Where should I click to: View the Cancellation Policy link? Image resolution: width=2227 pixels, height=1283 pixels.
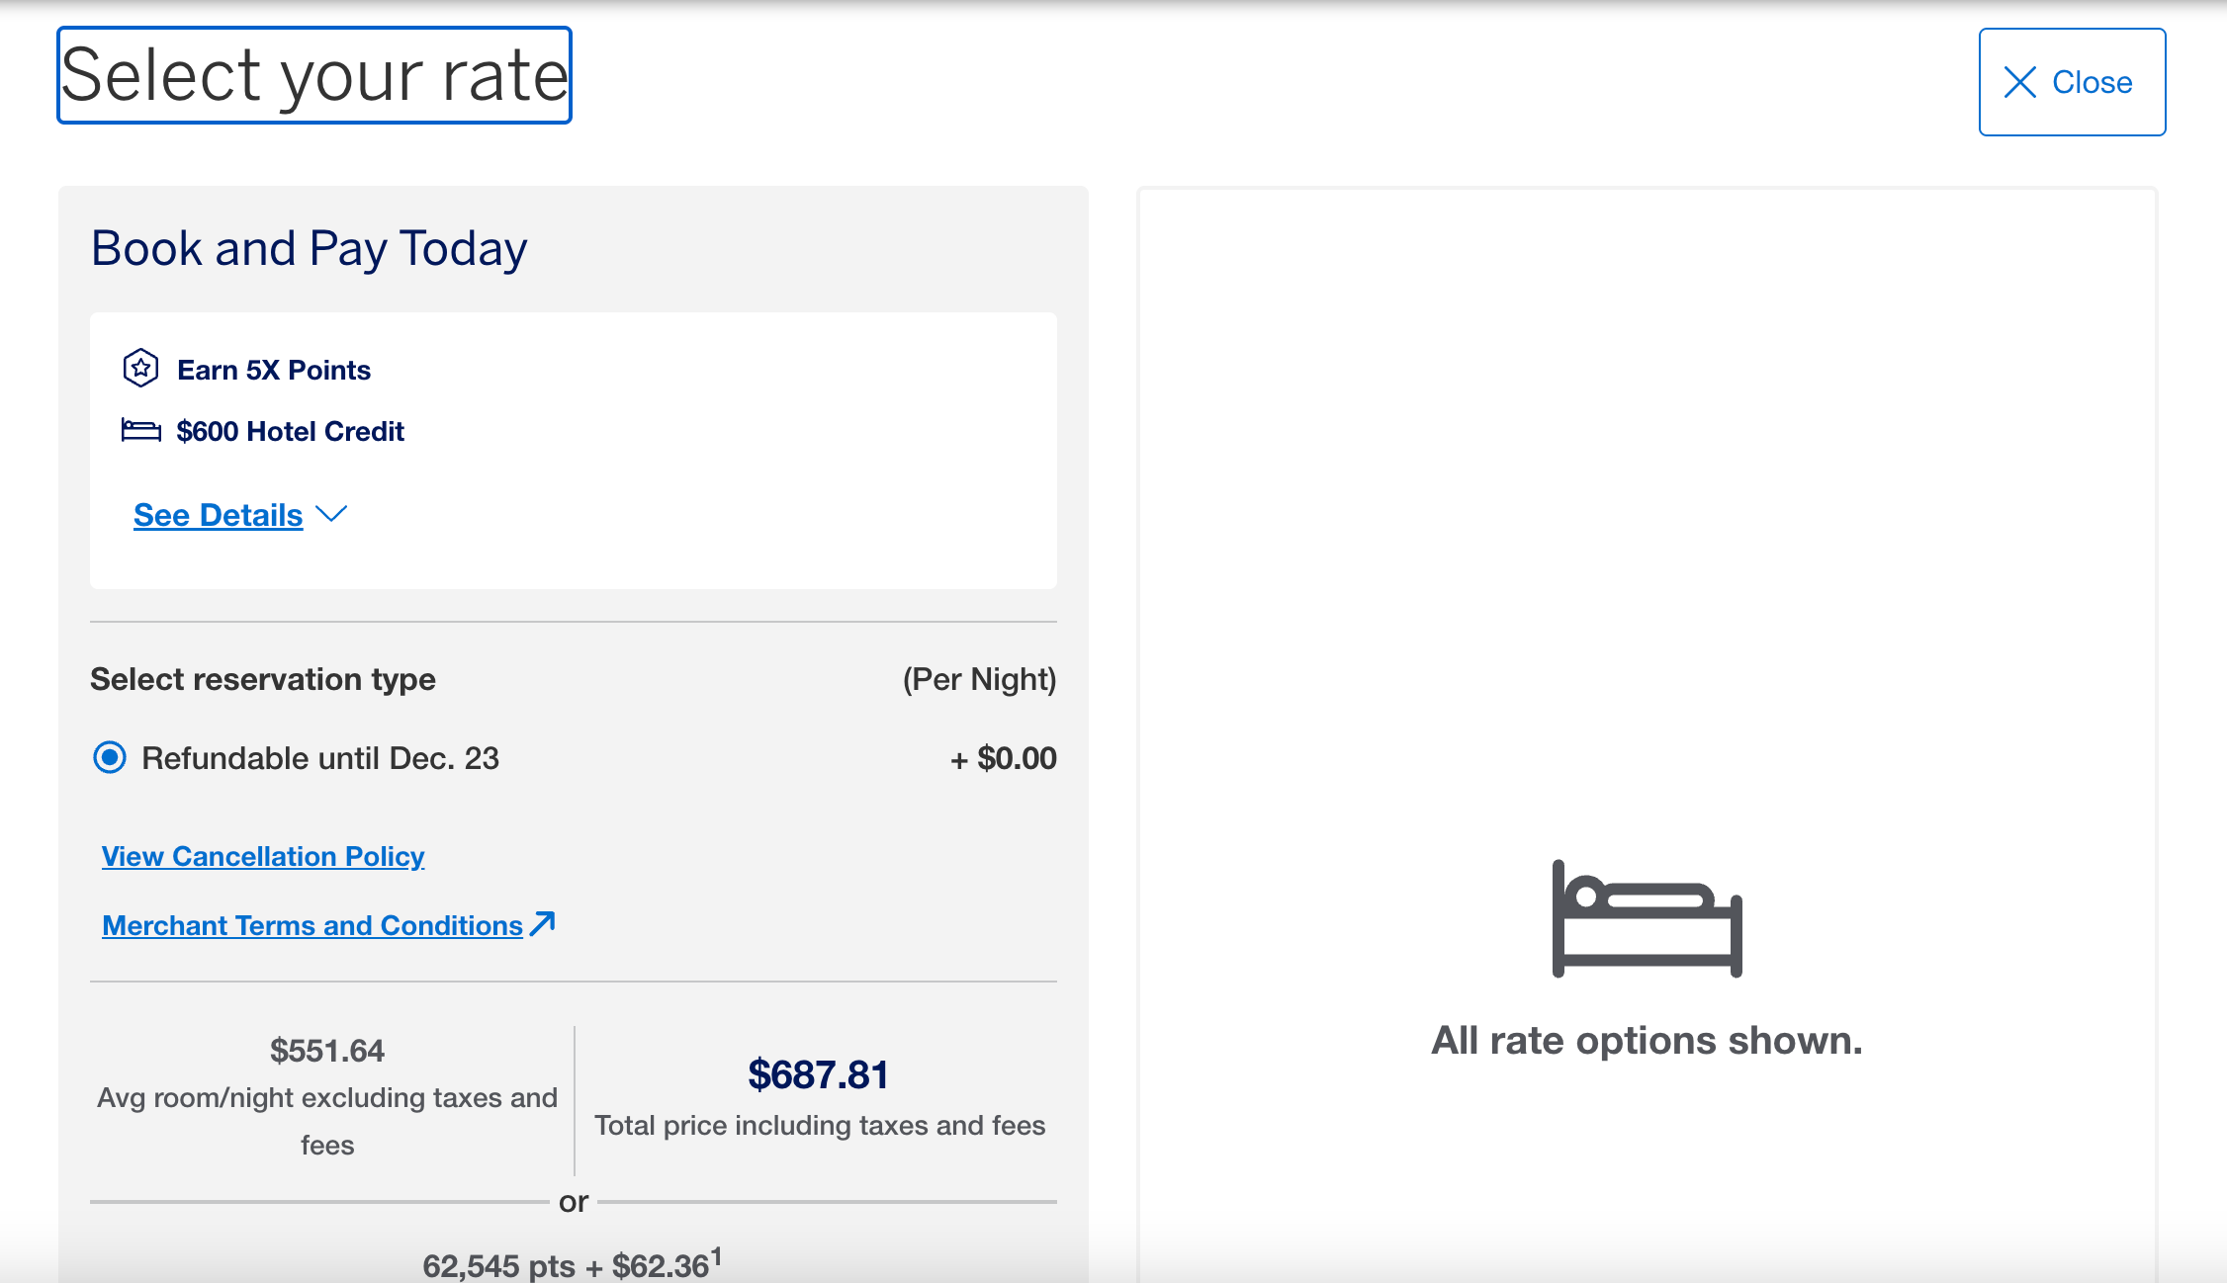point(263,856)
